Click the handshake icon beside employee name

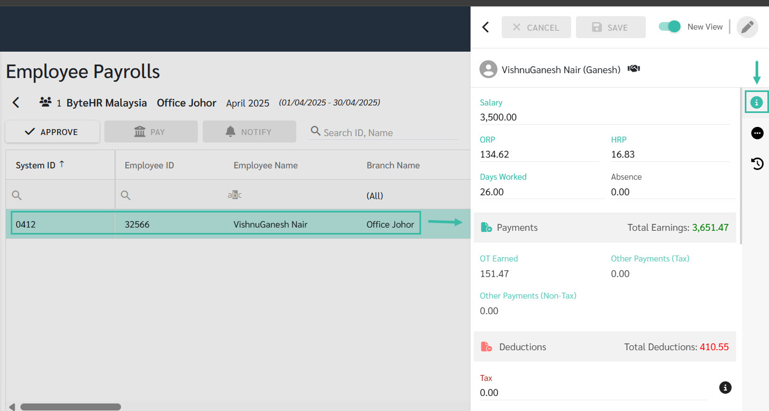[x=633, y=69]
